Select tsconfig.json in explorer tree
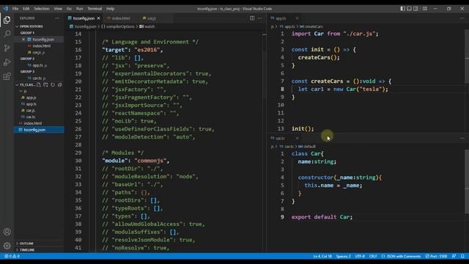 [39, 130]
